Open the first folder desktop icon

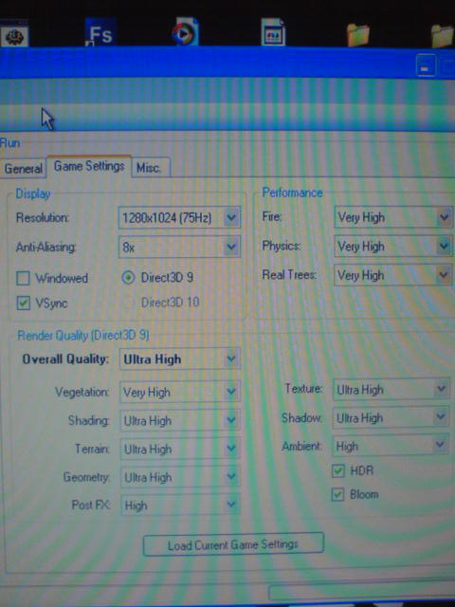[357, 34]
